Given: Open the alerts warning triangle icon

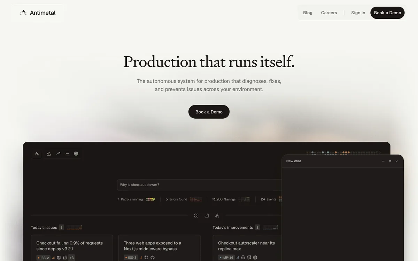Looking at the screenshot, I should [x=49, y=153].
